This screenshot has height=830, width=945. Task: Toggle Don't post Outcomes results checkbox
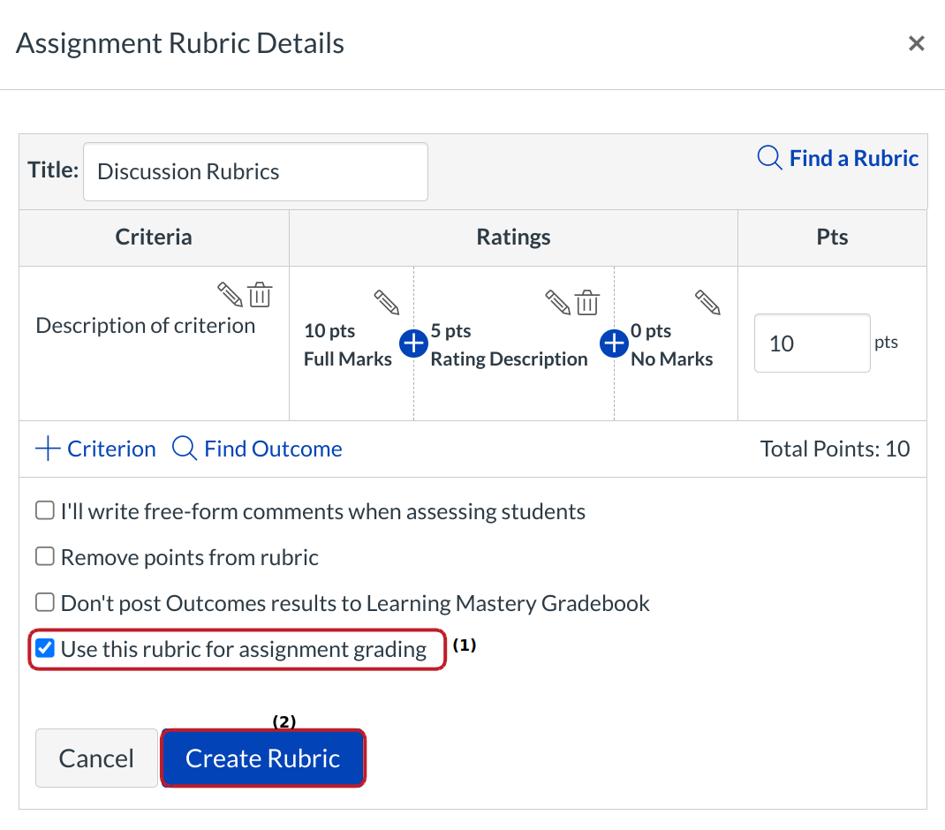pyautogui.click(x=44, y=603)
